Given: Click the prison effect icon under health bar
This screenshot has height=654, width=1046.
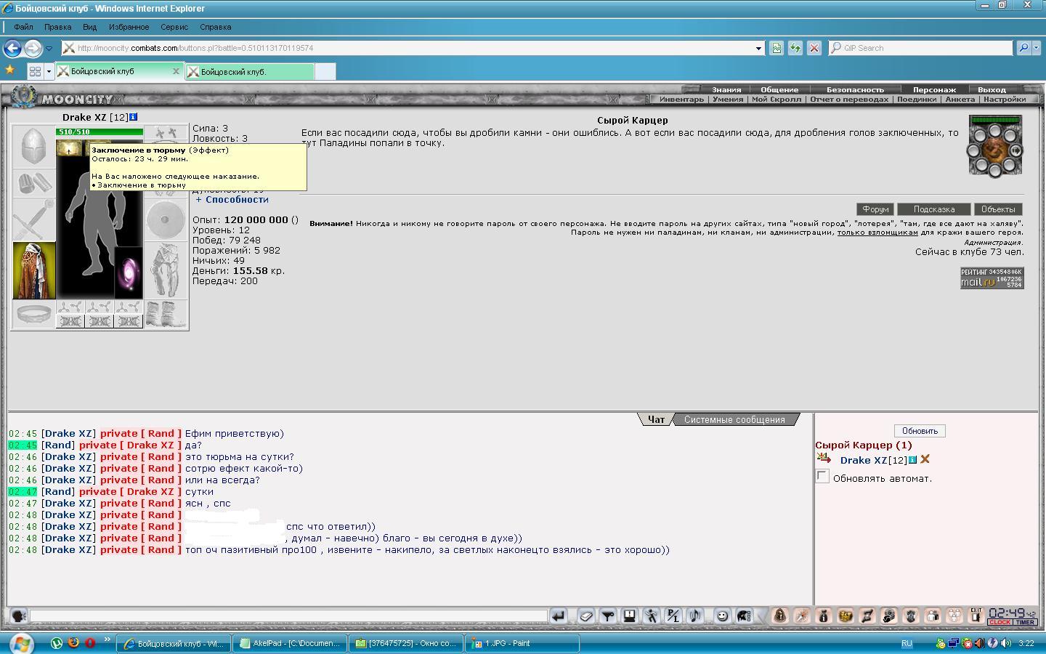Looking at the screenshot, I should click(69, 148).
